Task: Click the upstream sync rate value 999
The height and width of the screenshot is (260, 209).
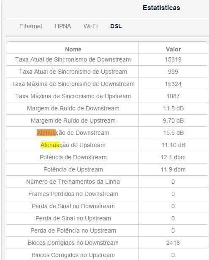Action: coord(173,72)
